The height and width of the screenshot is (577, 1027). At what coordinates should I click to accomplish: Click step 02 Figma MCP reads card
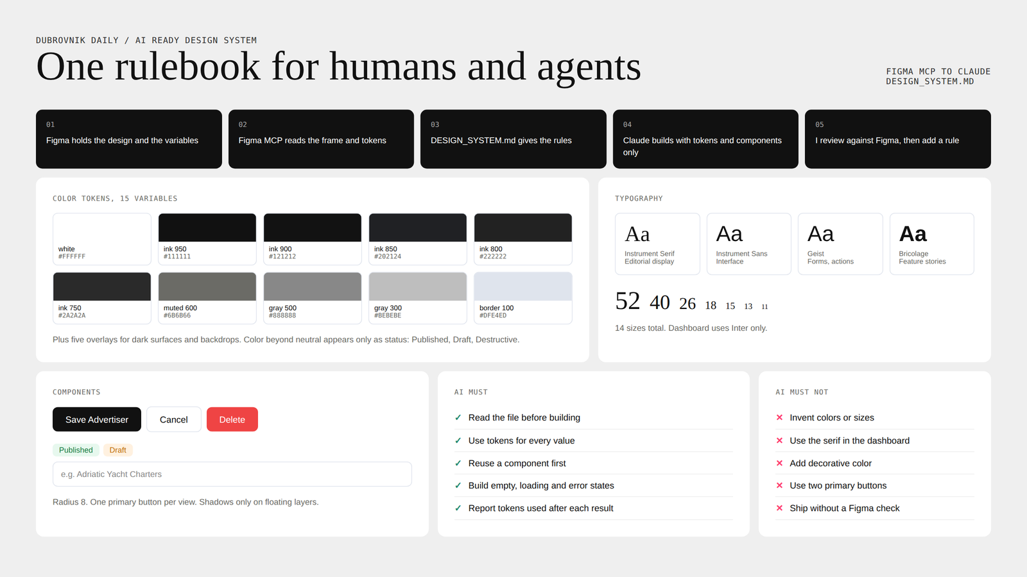click(321, 139)
